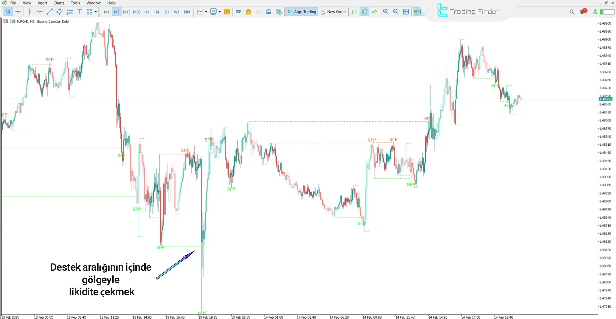This screenshot has height=319, width=616.
Task: Click the 1.48679 current price label
Action: (x=605, y=99)
